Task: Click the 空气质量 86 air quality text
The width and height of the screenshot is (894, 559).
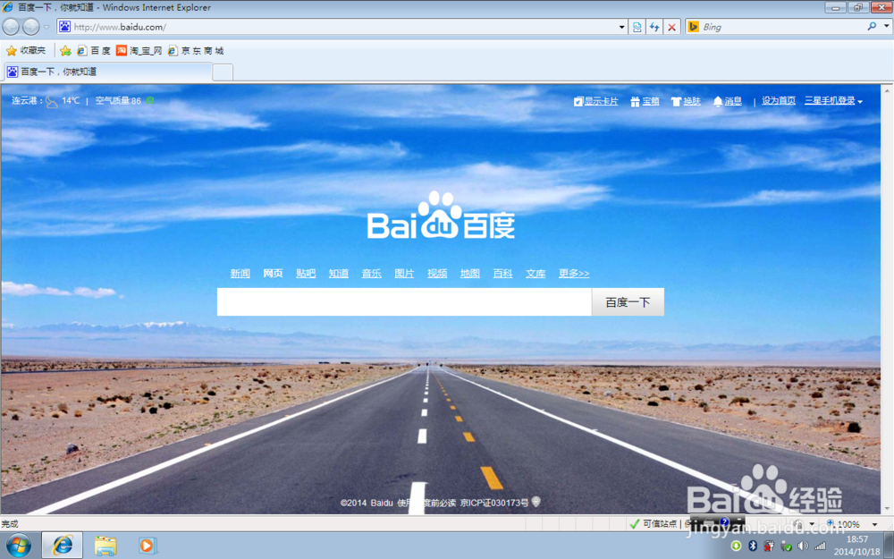Action: [118, 101]
